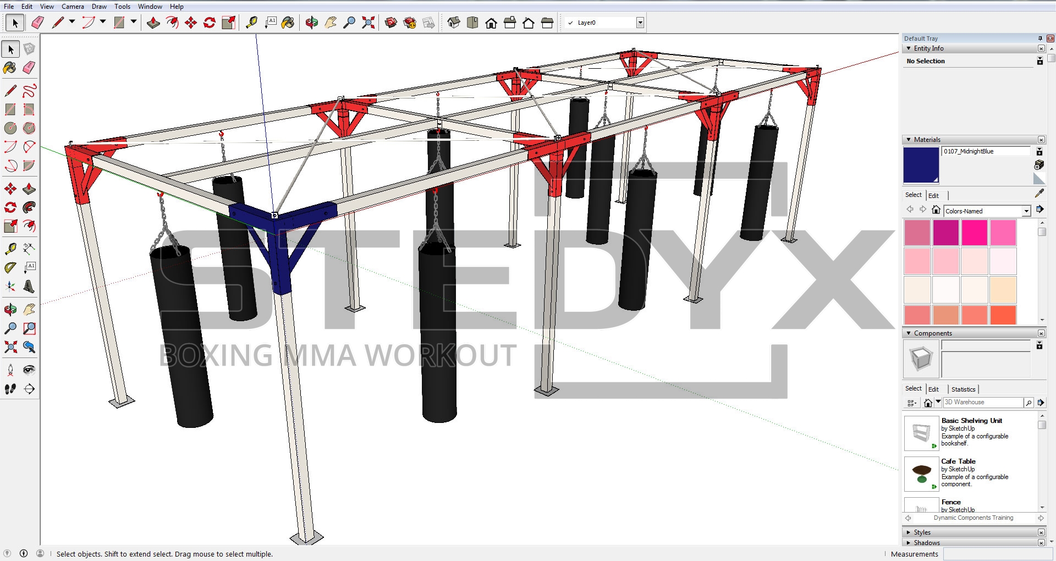Open the File menu
The height and width of the screenshot is (561, 1056).
coord(9,7)
